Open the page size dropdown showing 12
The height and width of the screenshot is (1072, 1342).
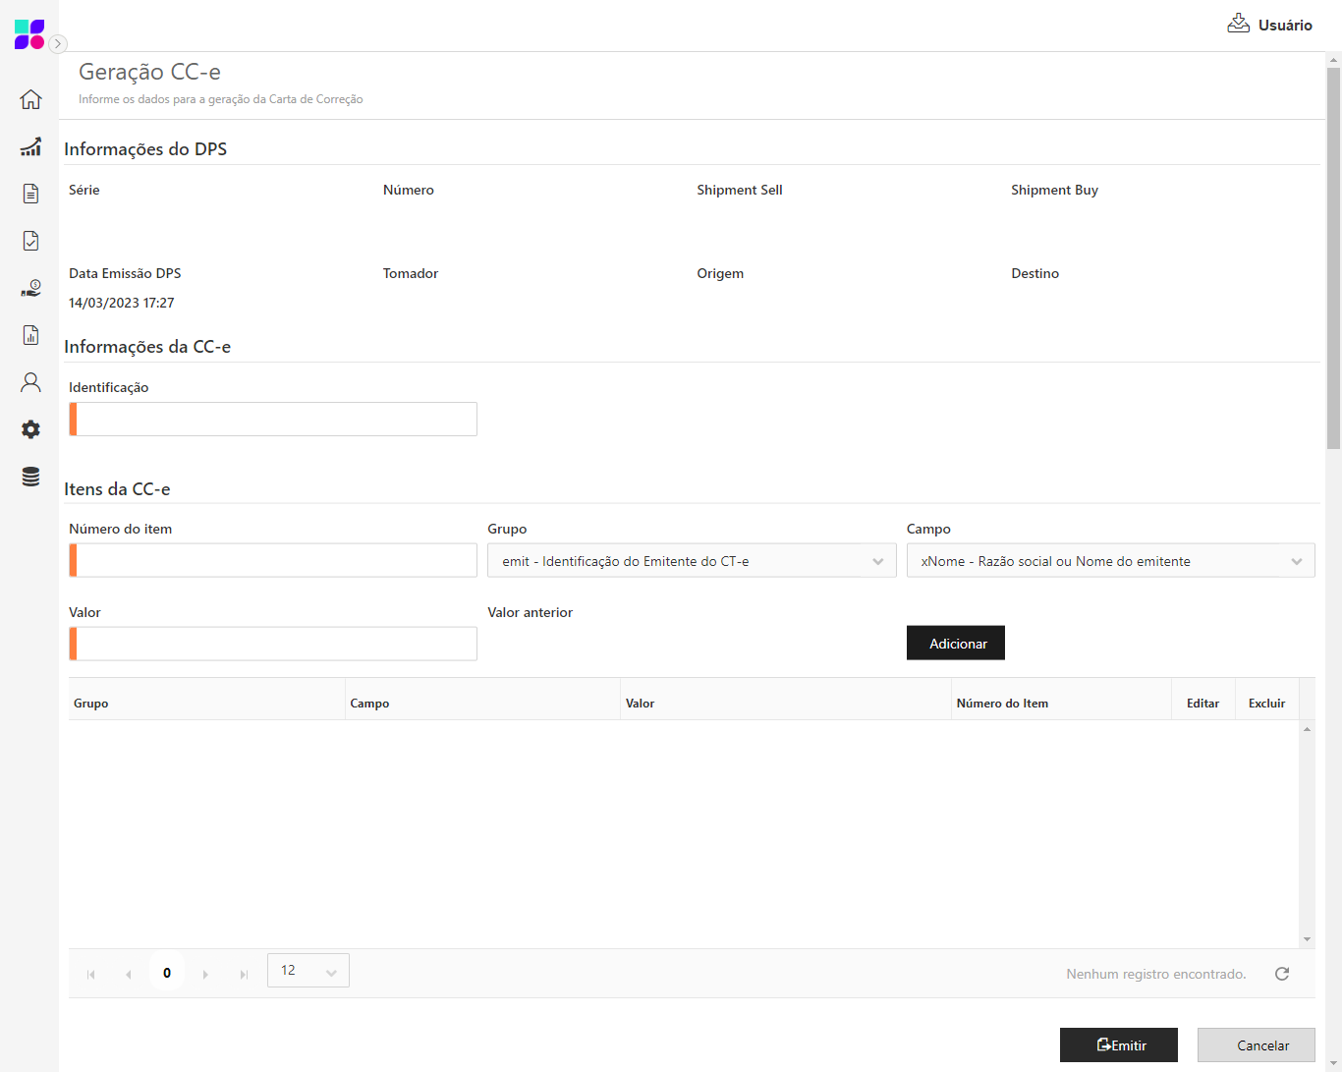point(308,971)
